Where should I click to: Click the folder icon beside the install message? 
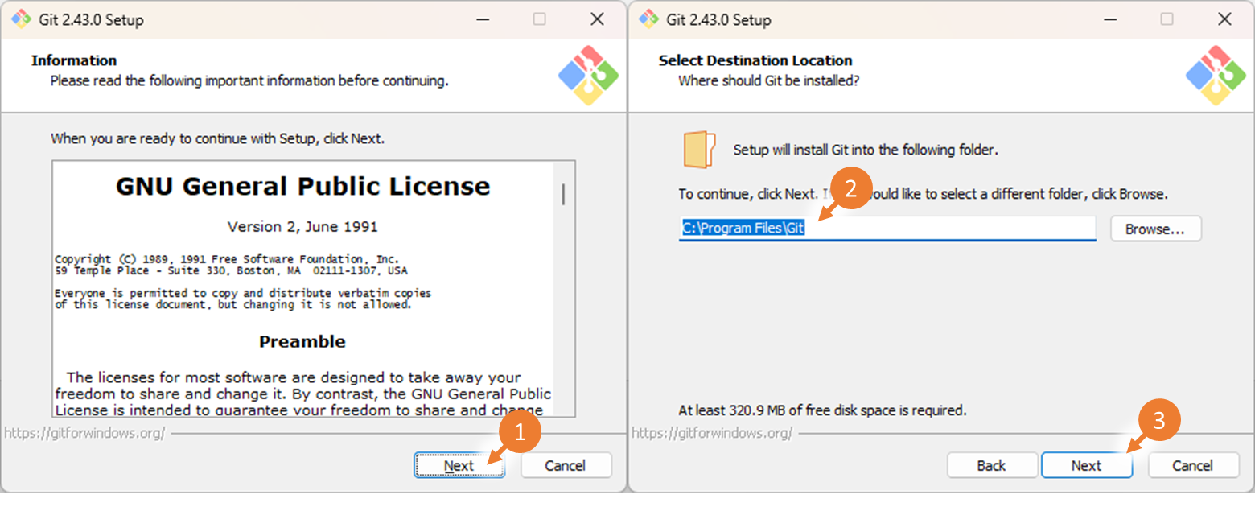[699, 150]
